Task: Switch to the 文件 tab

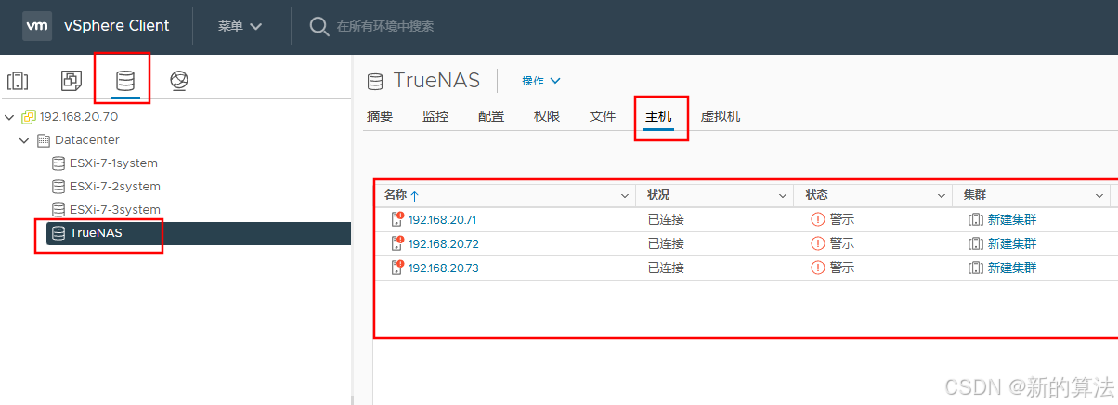Action: coord(603,117)
